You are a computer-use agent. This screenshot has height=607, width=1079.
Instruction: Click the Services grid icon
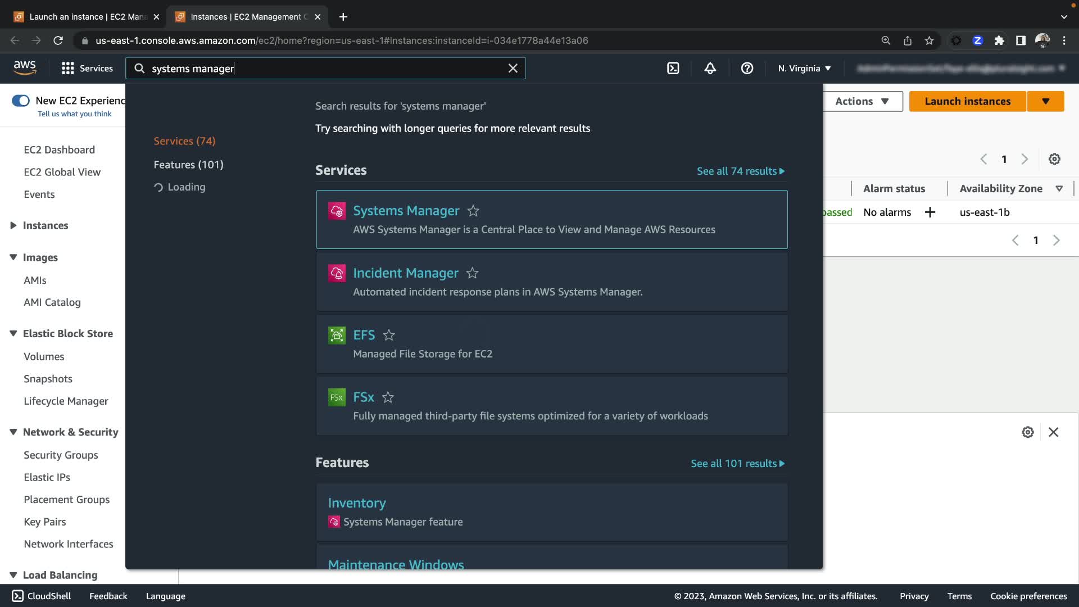[68, 69]
